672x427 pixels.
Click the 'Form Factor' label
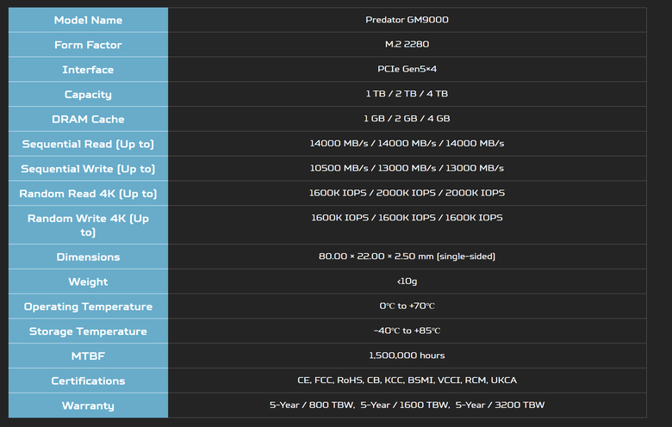click(88, 45)
